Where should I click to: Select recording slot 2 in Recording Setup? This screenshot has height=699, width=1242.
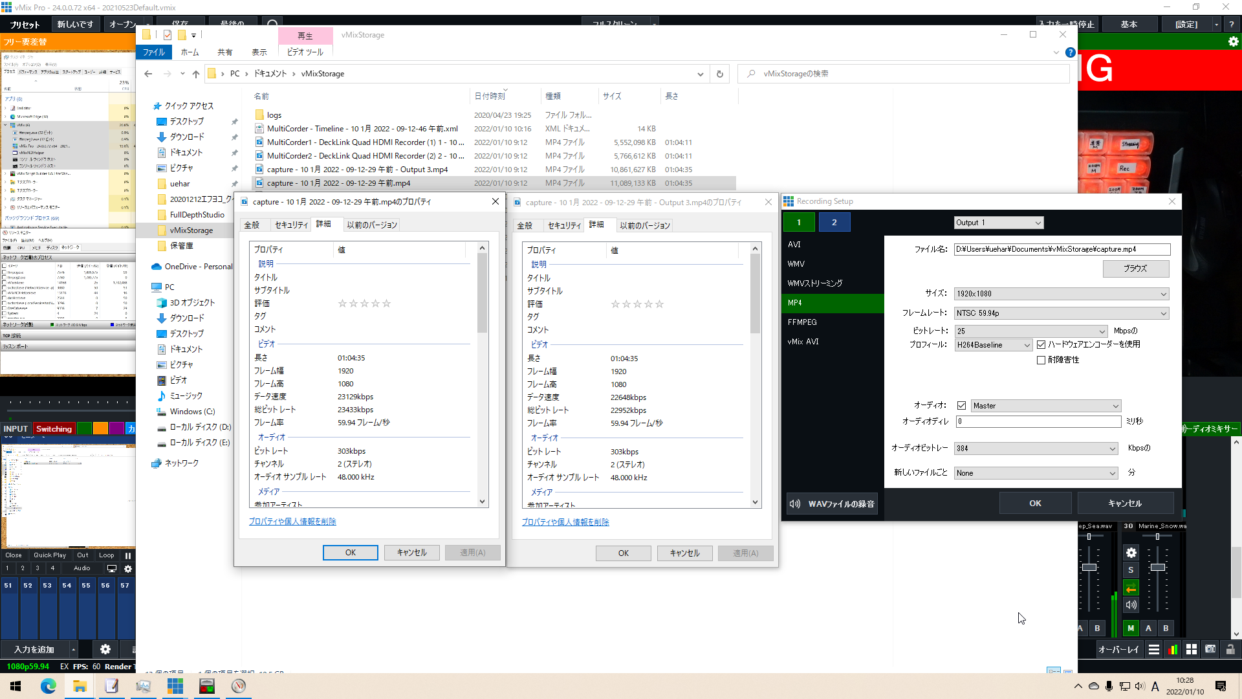pos(834,223)
